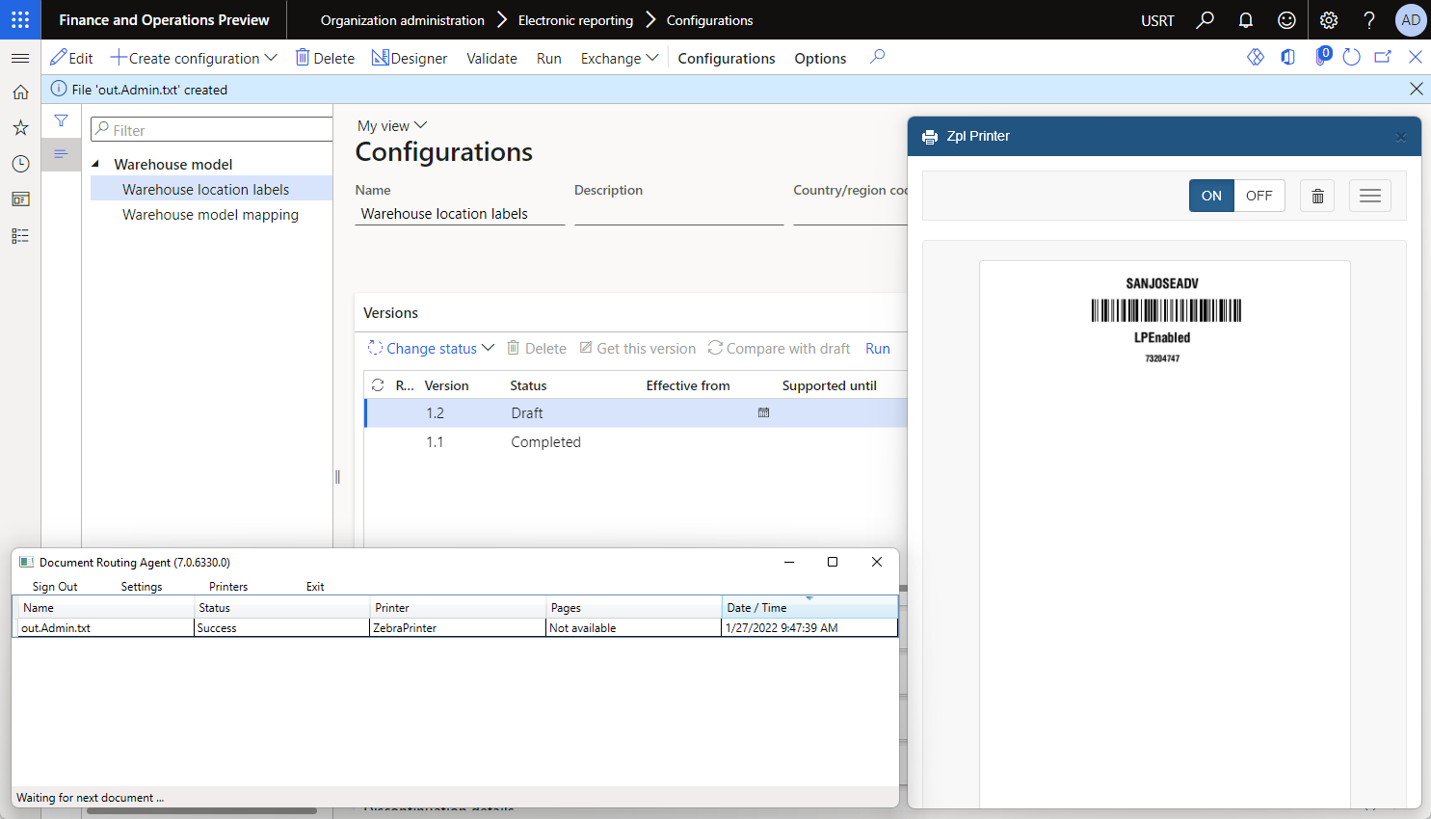
Task: Click Run in the Versions toolbar
Action: coord(878,348)
